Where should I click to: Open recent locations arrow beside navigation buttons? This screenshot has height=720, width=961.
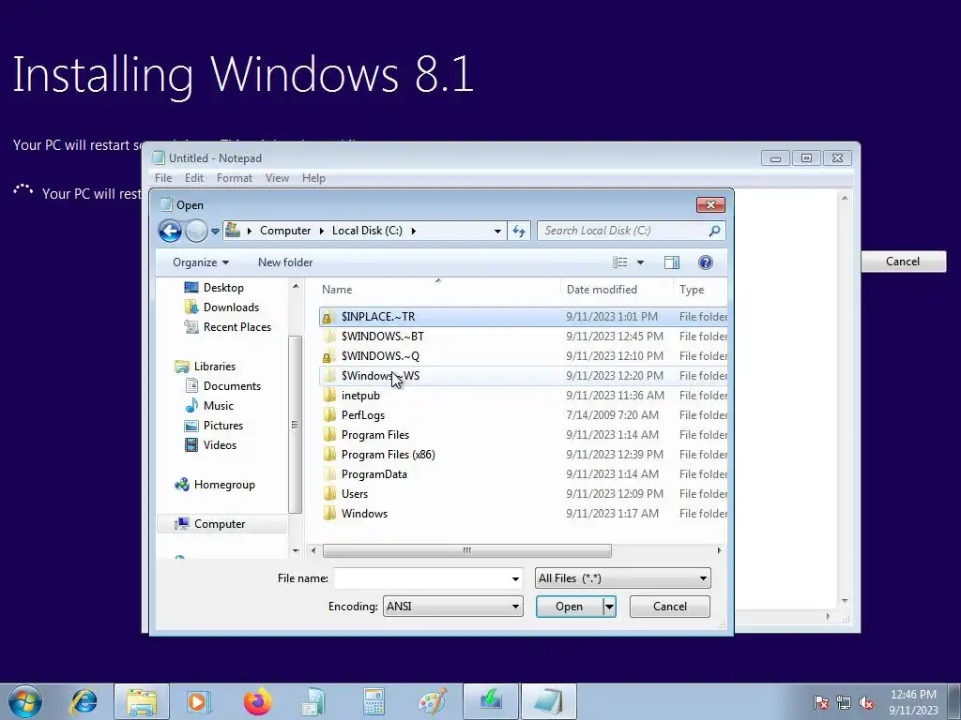[215, 232]
